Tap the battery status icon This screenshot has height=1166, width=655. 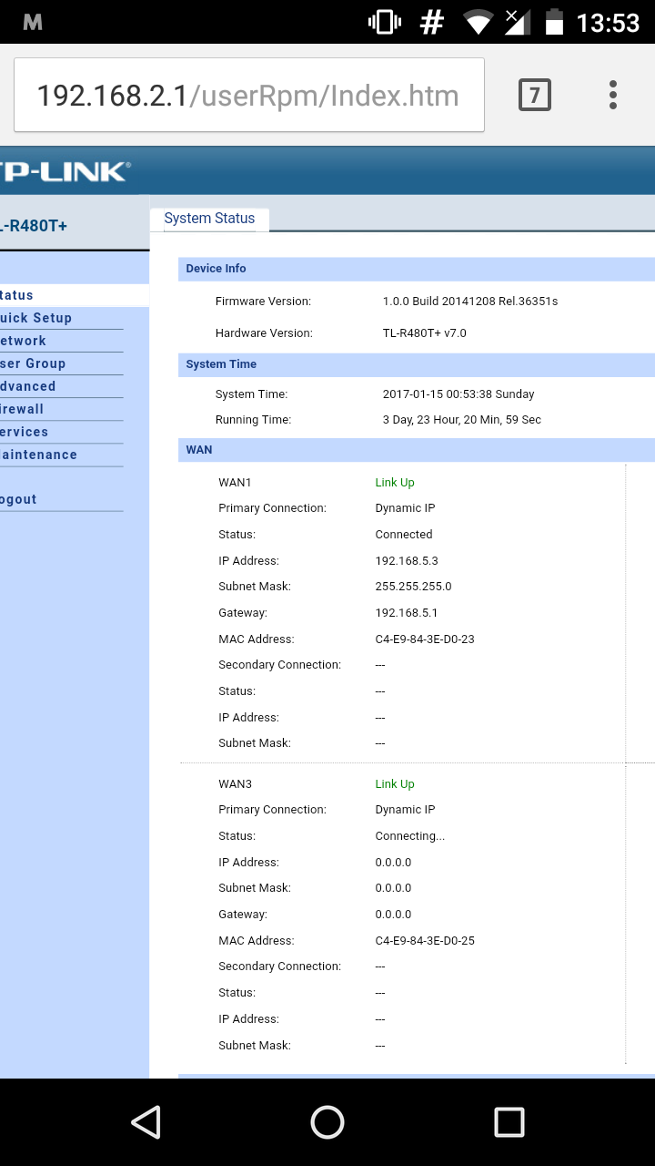[554, 23]
